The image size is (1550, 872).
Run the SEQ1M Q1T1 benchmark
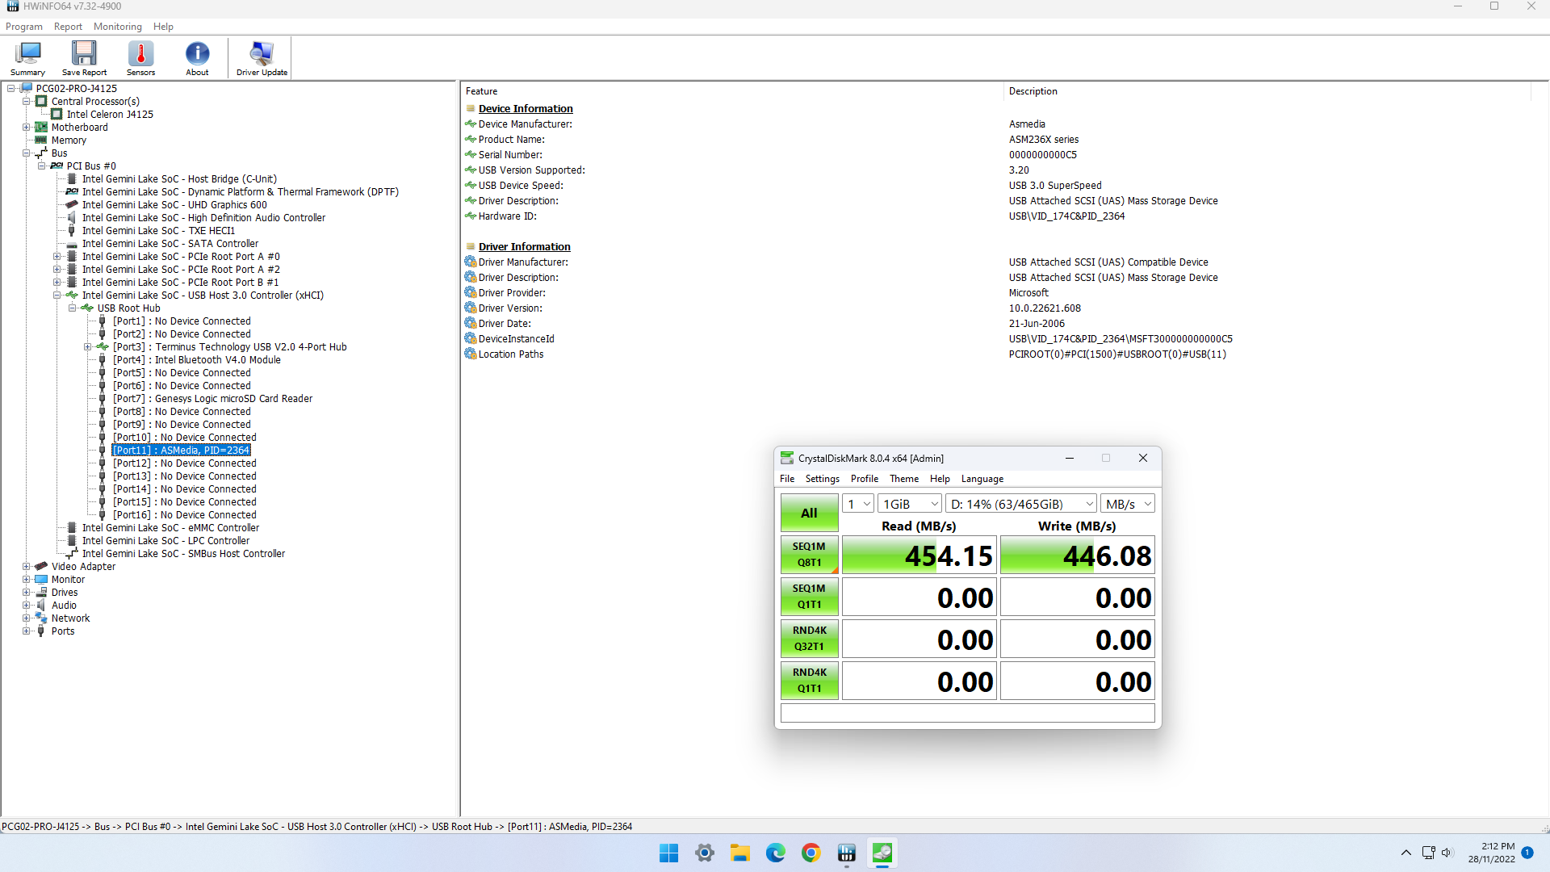coord(809,597)
